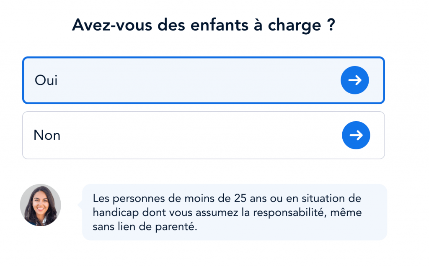Tap the circular profile picture next to the tooltip
429x266 pixels.
coord(40,205)
